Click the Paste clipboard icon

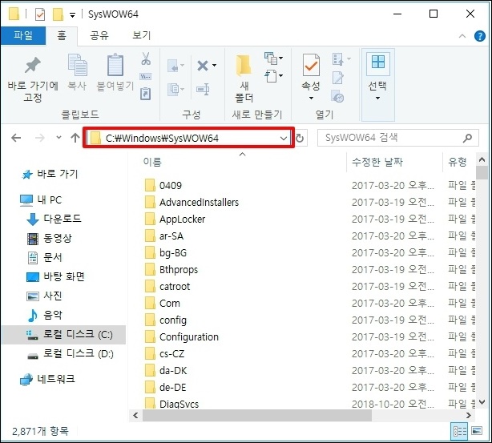click(115, 65)
